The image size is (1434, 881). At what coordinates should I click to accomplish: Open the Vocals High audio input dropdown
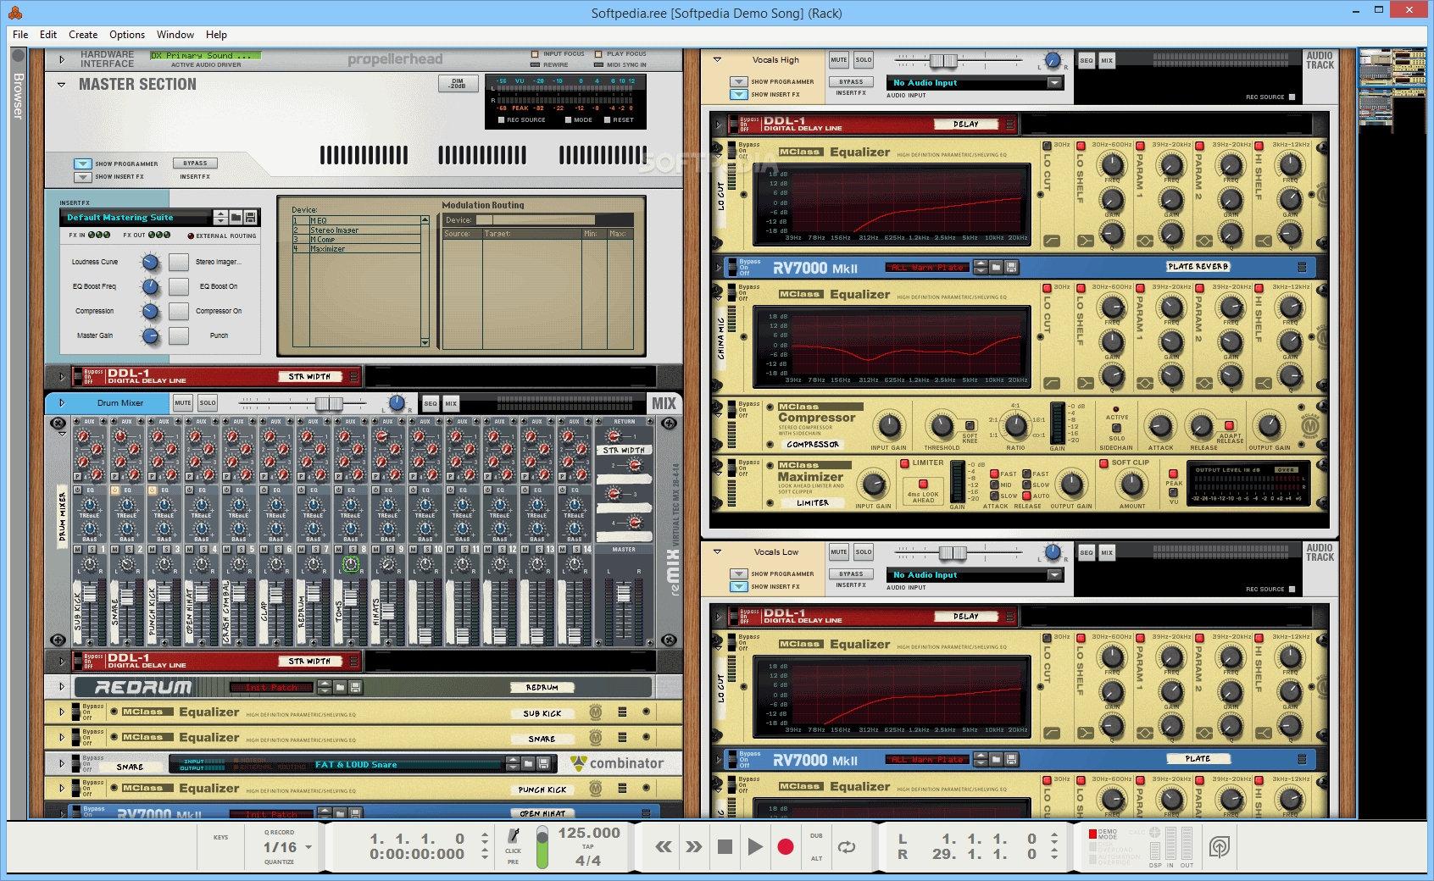(x=1054, y=83)
